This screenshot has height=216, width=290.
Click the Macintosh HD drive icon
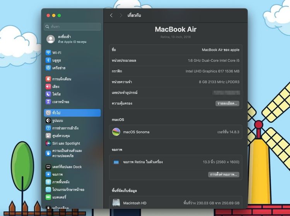116,203
